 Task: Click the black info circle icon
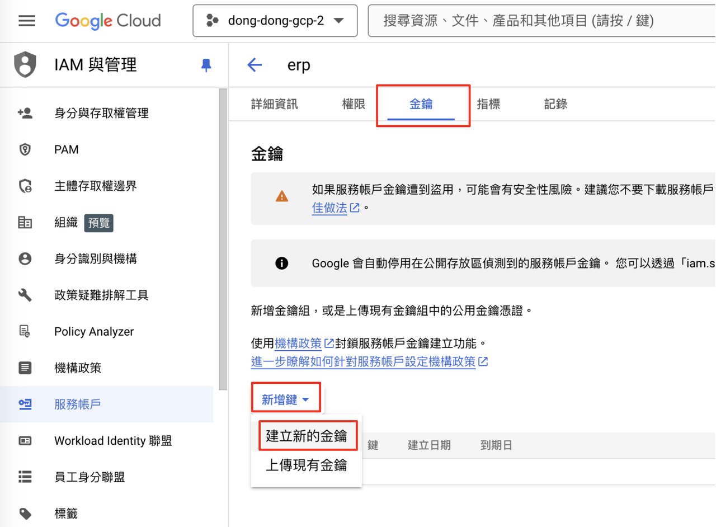282,263
